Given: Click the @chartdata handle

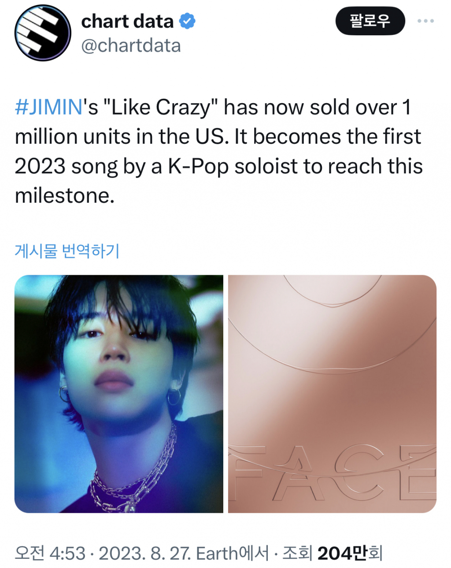Looking at the screenshot, I should [131, 45].
